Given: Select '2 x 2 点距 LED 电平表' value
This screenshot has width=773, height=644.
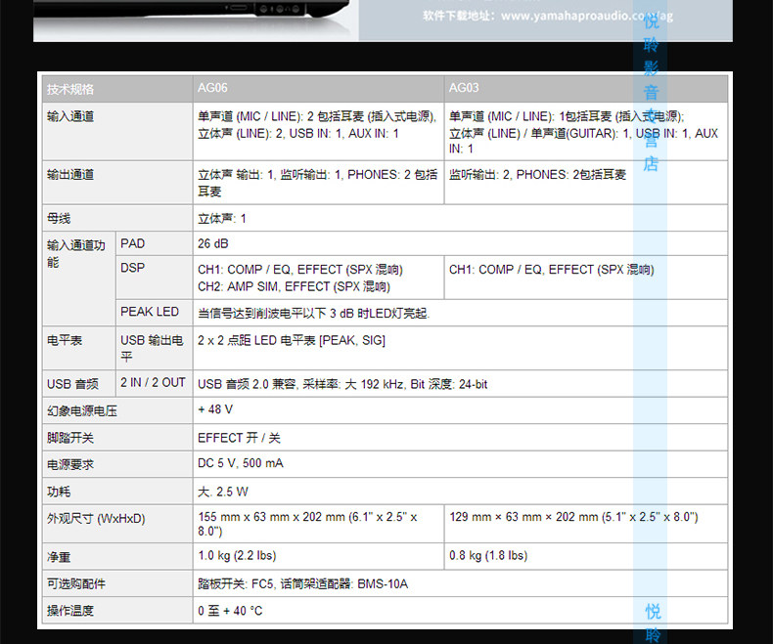Looking at the screenshot, I should tap(292, 340).
